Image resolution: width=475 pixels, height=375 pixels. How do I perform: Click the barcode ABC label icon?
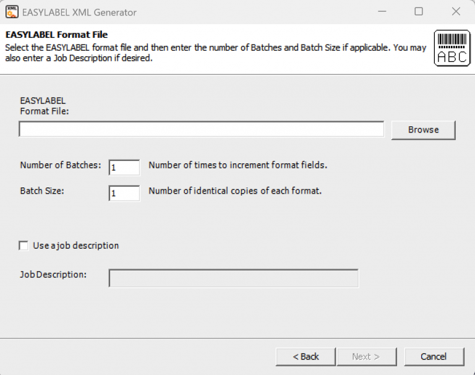tap(451, 48)
